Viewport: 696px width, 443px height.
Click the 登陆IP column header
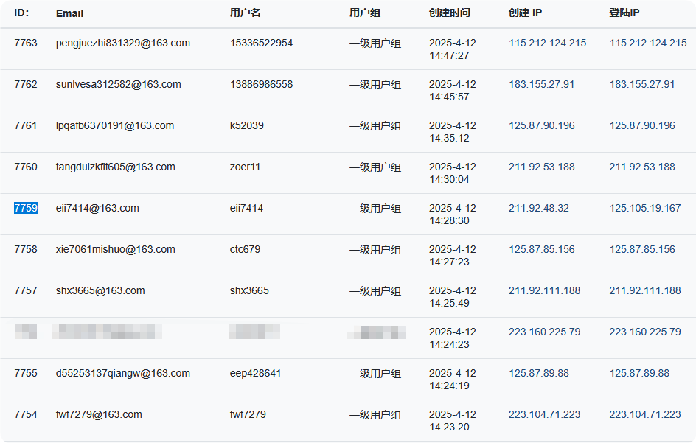coord(624,13)
